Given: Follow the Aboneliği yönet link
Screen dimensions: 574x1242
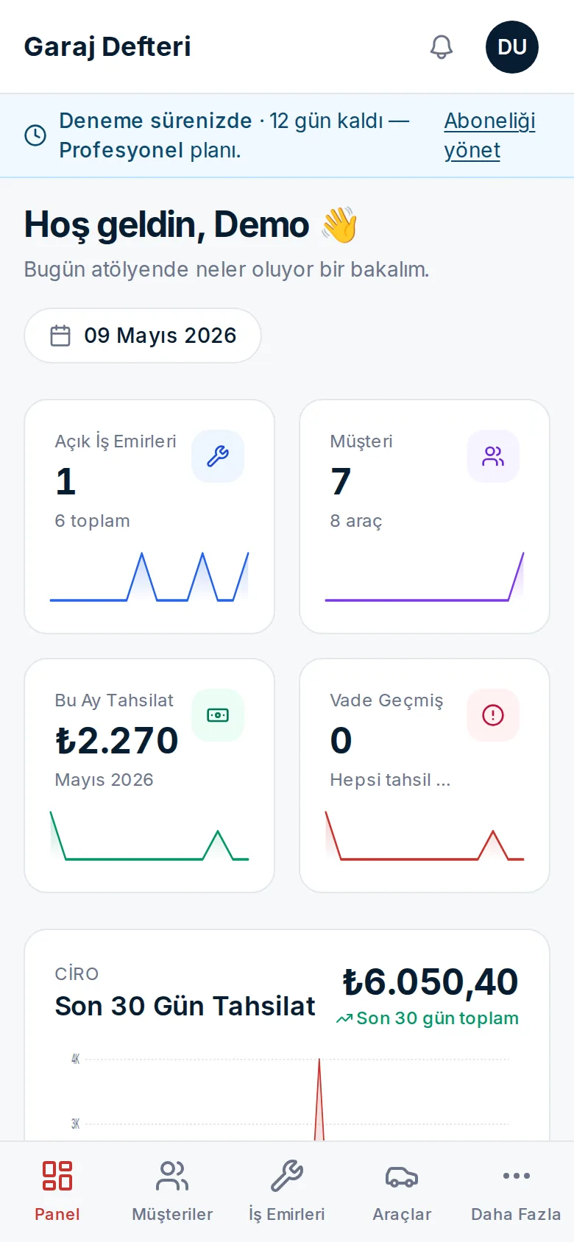Looking at the screenshot, I should (x=490, y=135).
